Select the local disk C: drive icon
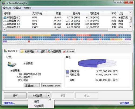 coord(5,17)
